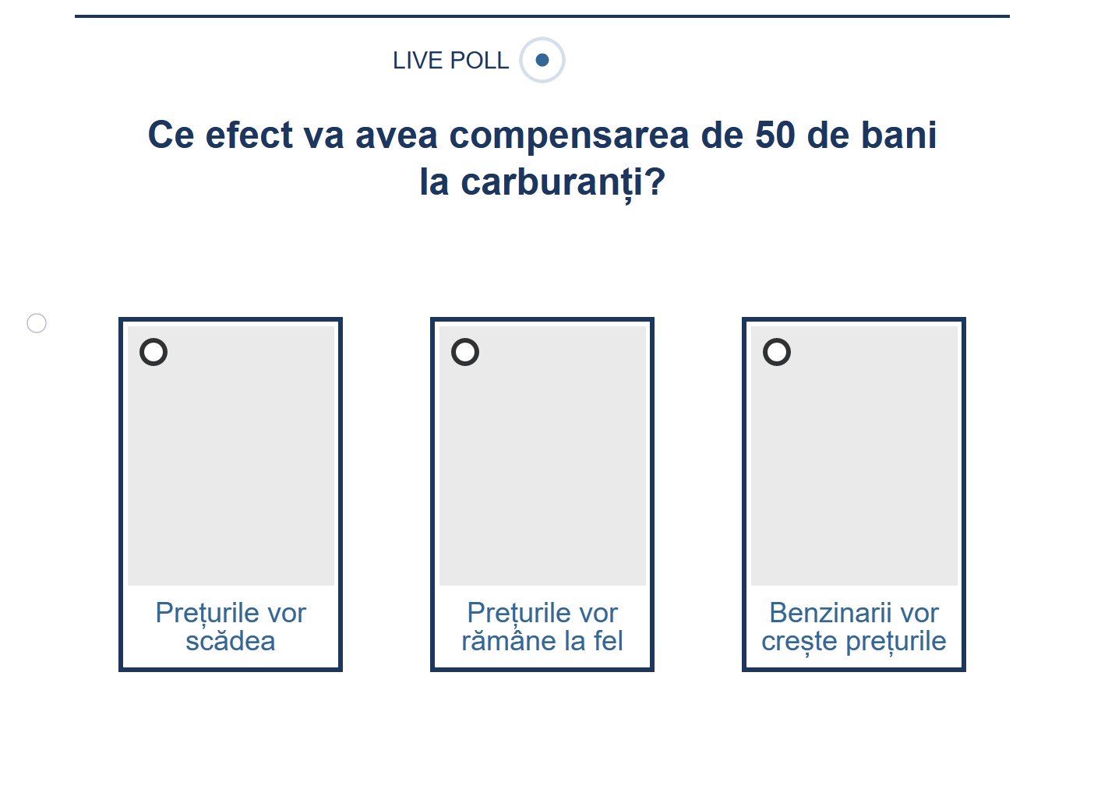Click the dark blue divider line at top

tap(542, 16)
